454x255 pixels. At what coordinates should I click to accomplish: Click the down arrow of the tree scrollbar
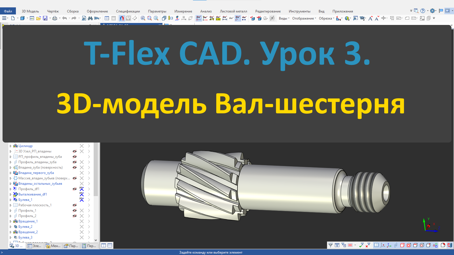96,240
